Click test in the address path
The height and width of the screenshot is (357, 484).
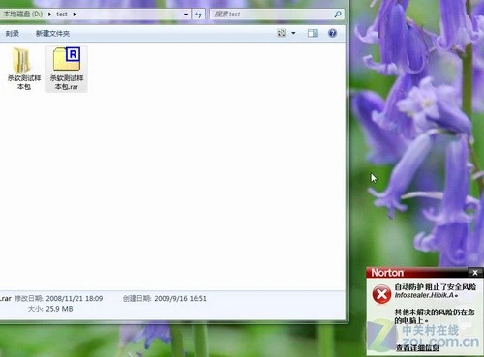coord(62,15)
